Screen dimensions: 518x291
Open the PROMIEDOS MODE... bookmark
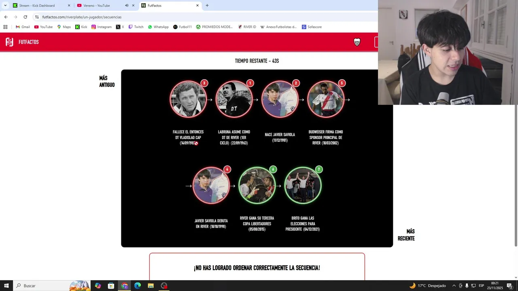[x=214, y=27]
